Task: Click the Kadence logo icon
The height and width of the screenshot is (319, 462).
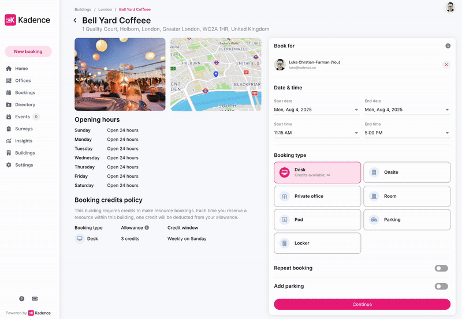Action: [x=10, y=20]
